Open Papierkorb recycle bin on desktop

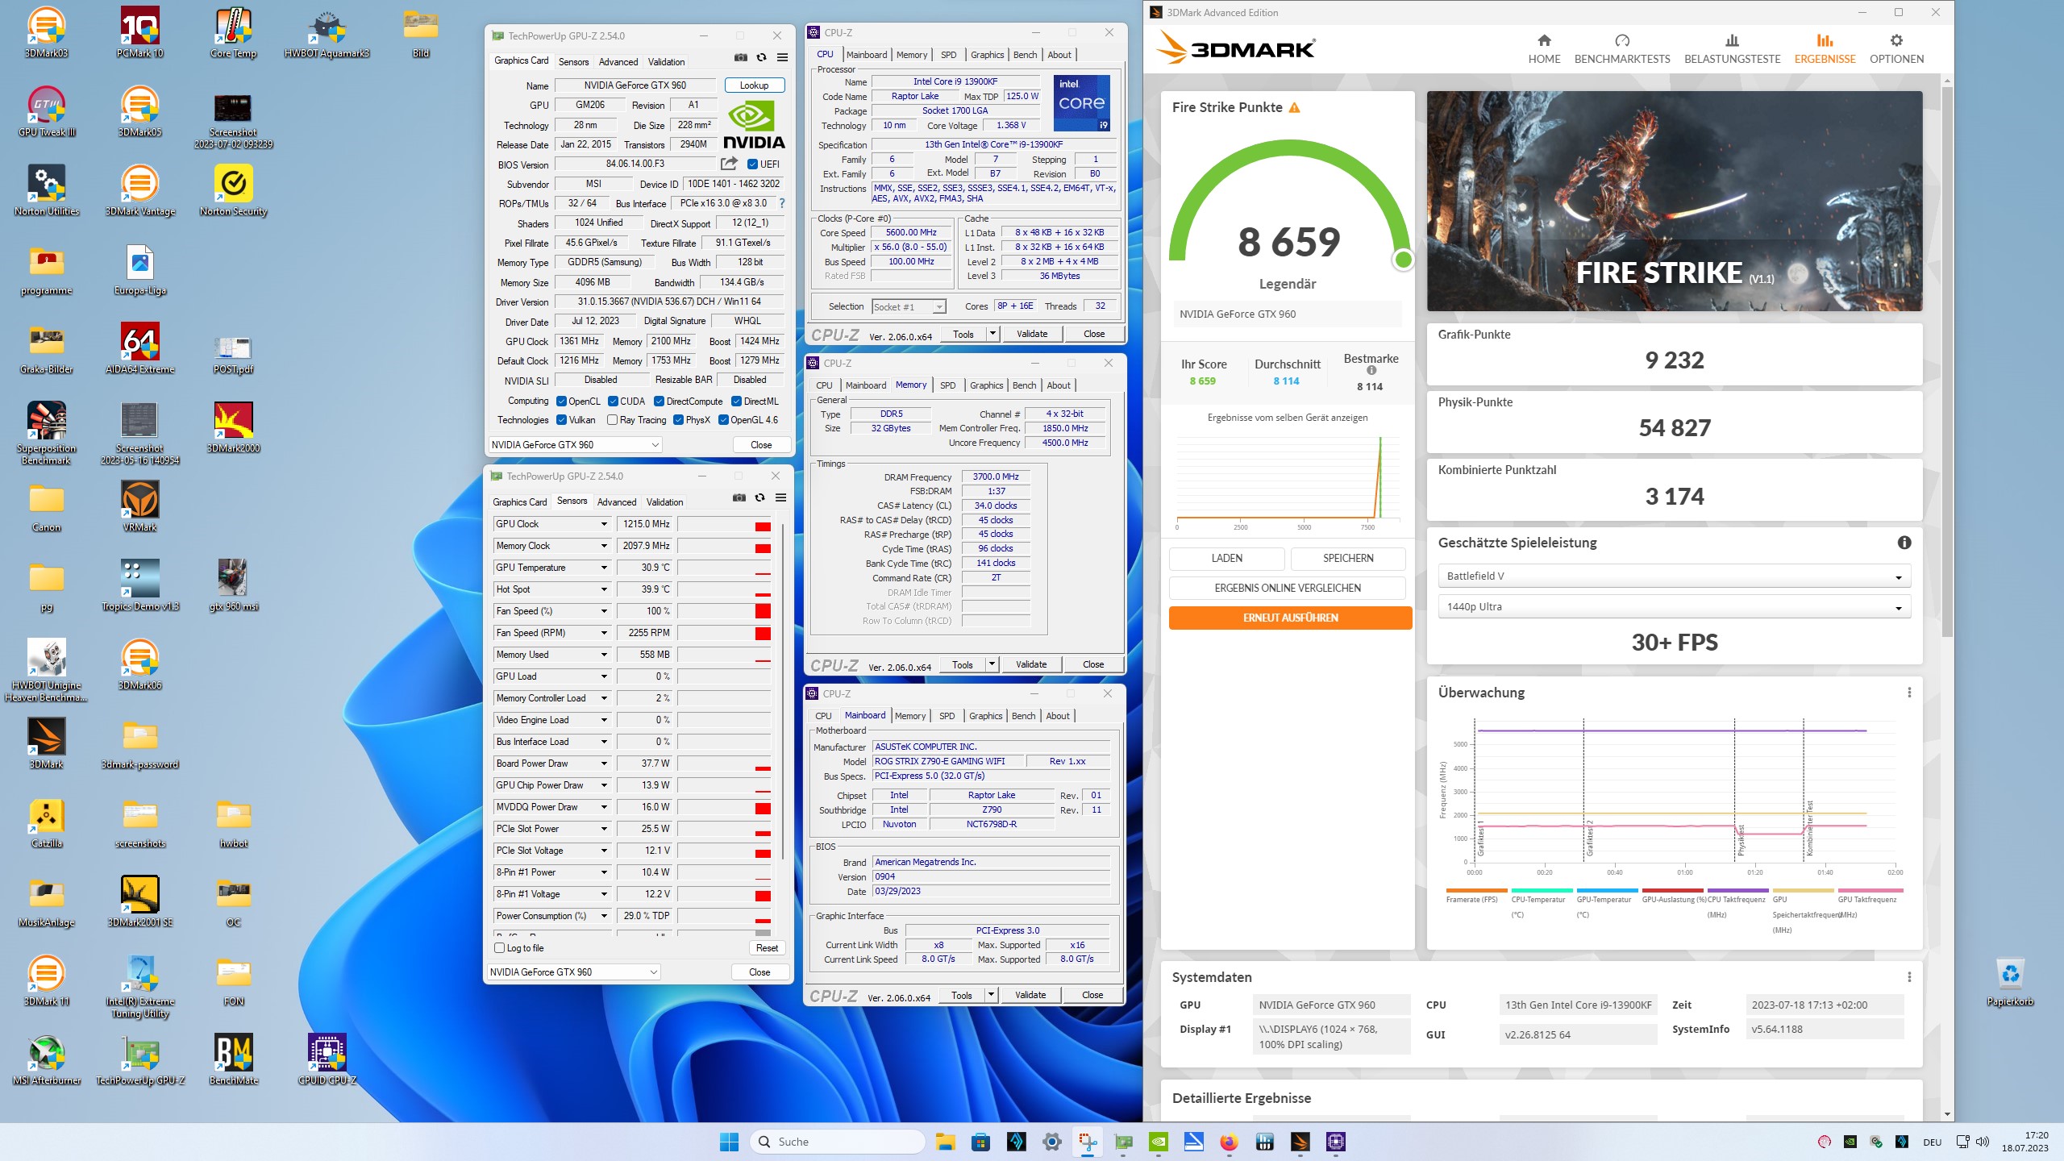click(2010, 981)
